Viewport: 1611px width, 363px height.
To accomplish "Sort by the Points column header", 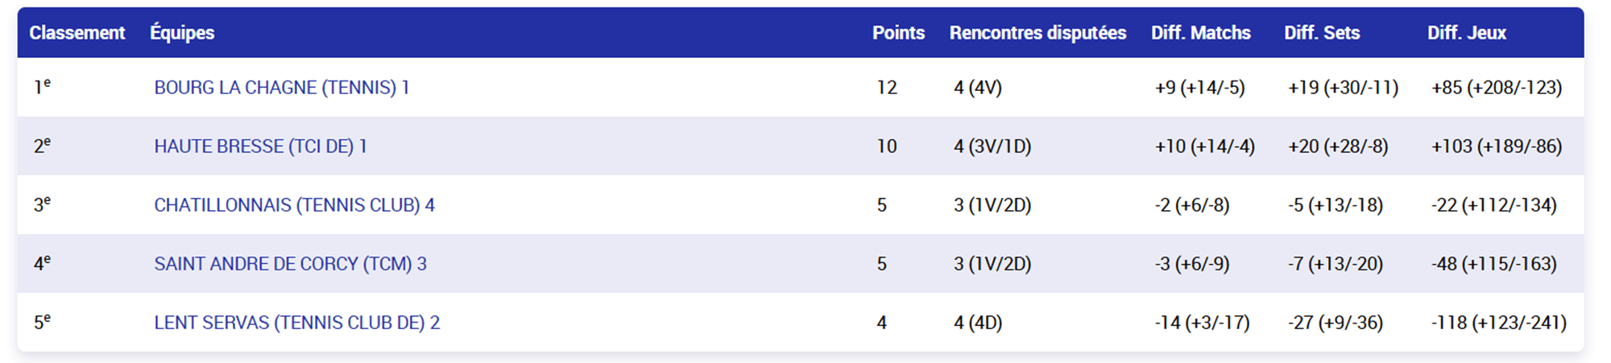I will (x=898, y=33).
